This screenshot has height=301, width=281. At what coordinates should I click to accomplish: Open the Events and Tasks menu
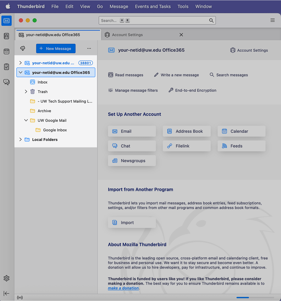[x=152, y=6]
